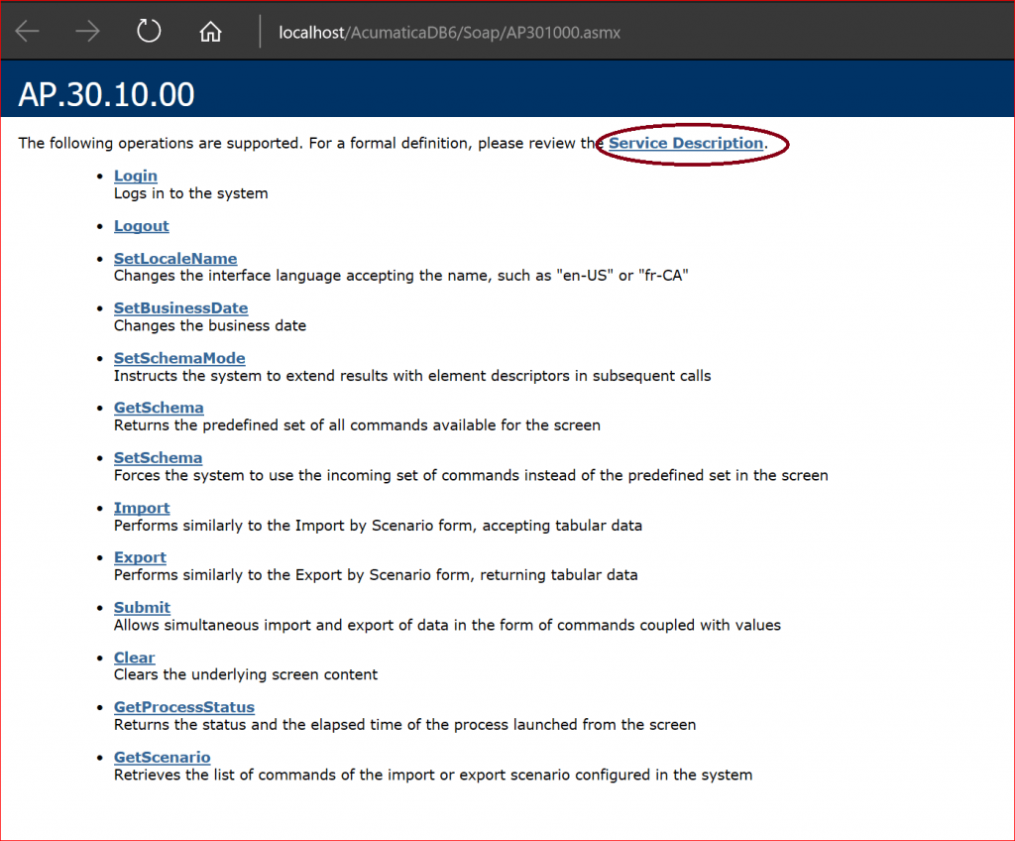Open the browser home page icon

coord(210,31)
